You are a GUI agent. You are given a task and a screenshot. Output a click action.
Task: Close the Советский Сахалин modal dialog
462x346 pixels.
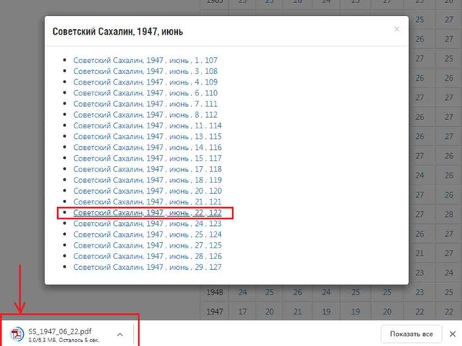(x=397, y=29)
